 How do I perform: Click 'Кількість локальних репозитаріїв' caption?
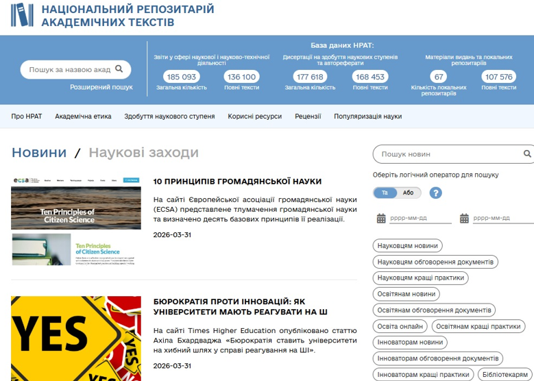click(439, 90)
